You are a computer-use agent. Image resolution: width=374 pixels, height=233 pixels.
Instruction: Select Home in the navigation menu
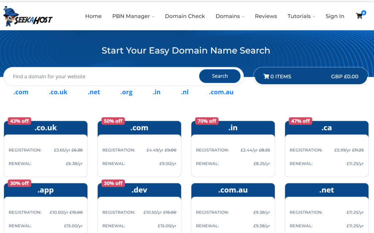[x=93, y=16]
